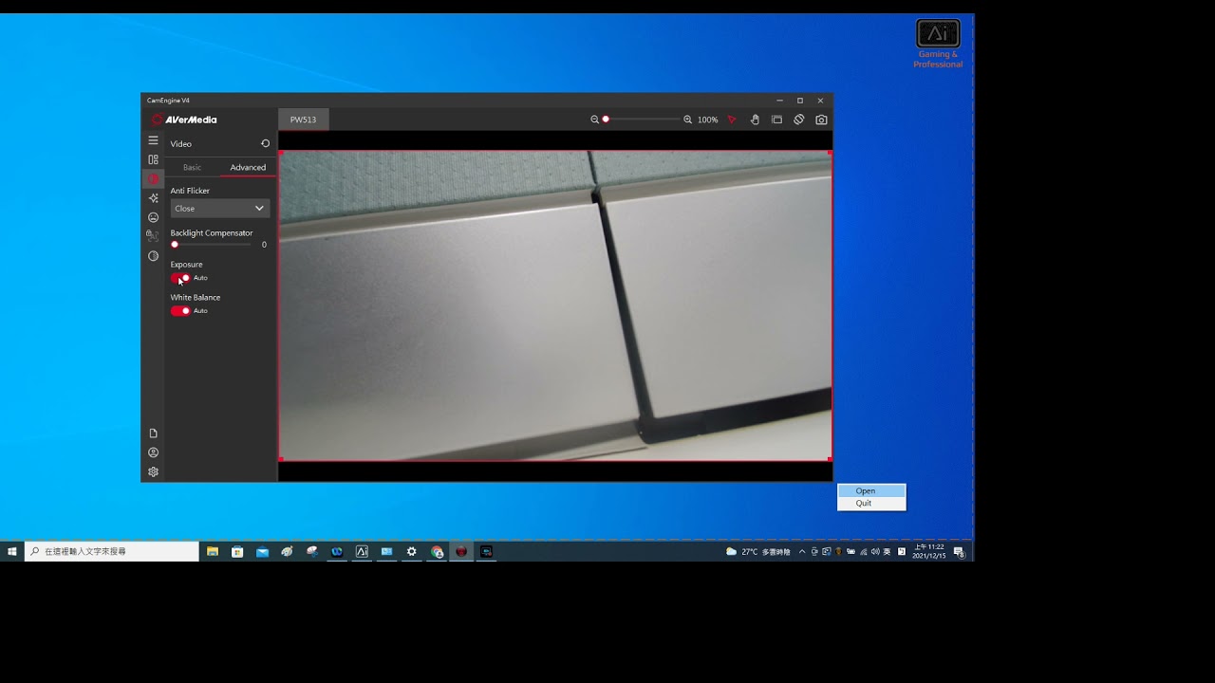
Task: Click the zoom in magnifier icon
Action: [687, 120]
